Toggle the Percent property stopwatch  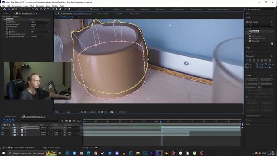(x=7, y=29)
